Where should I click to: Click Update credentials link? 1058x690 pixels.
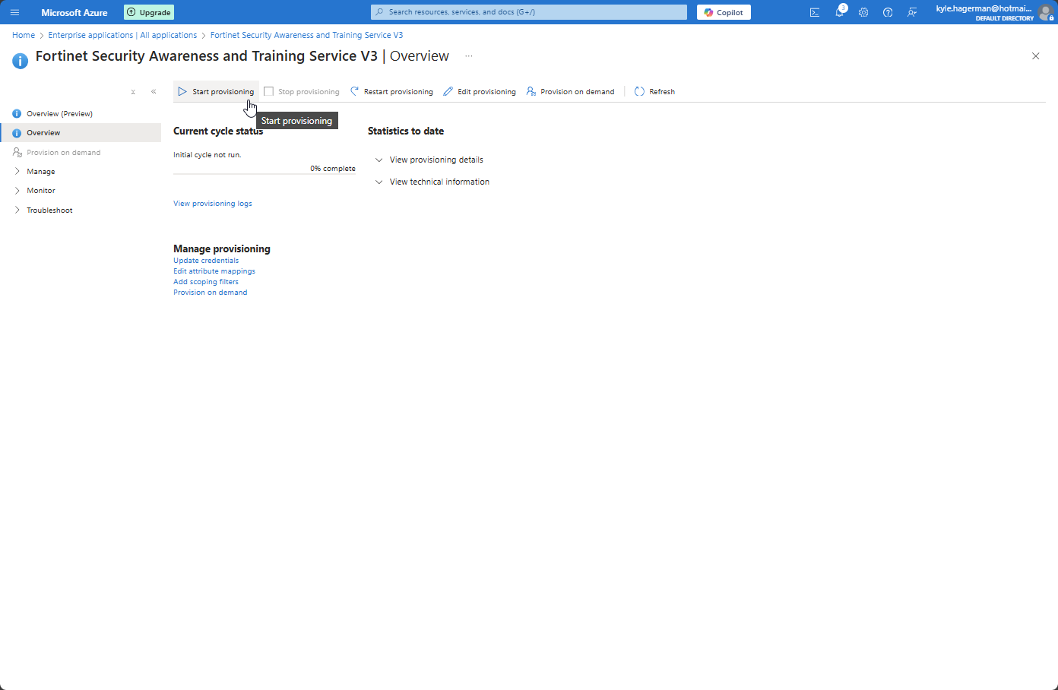[x=206, y=260]
